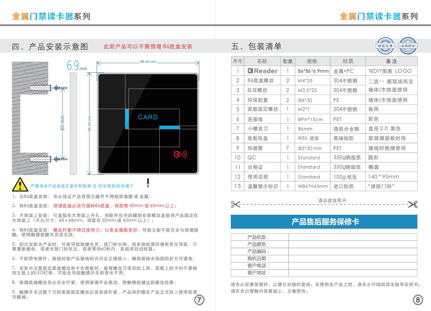The image size is (431, 311).
Task: Click the 五、包装清单 section heading
Action: (256, 46)
